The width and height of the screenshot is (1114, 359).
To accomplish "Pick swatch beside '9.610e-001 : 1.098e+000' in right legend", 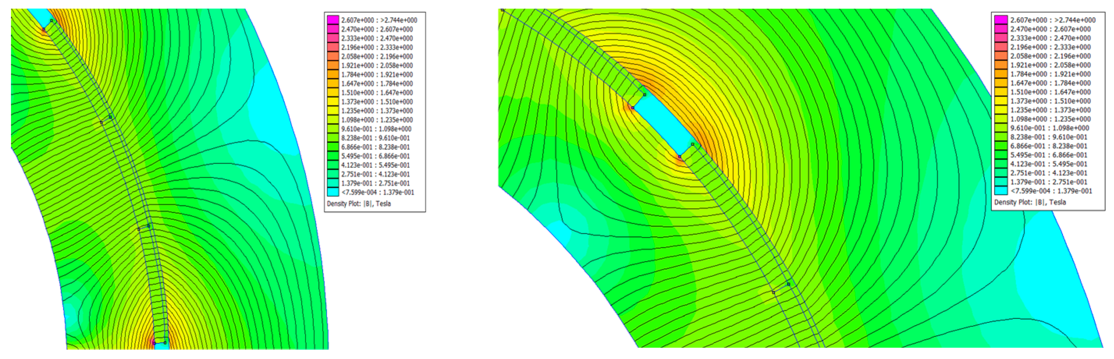I will (1001, 128).
